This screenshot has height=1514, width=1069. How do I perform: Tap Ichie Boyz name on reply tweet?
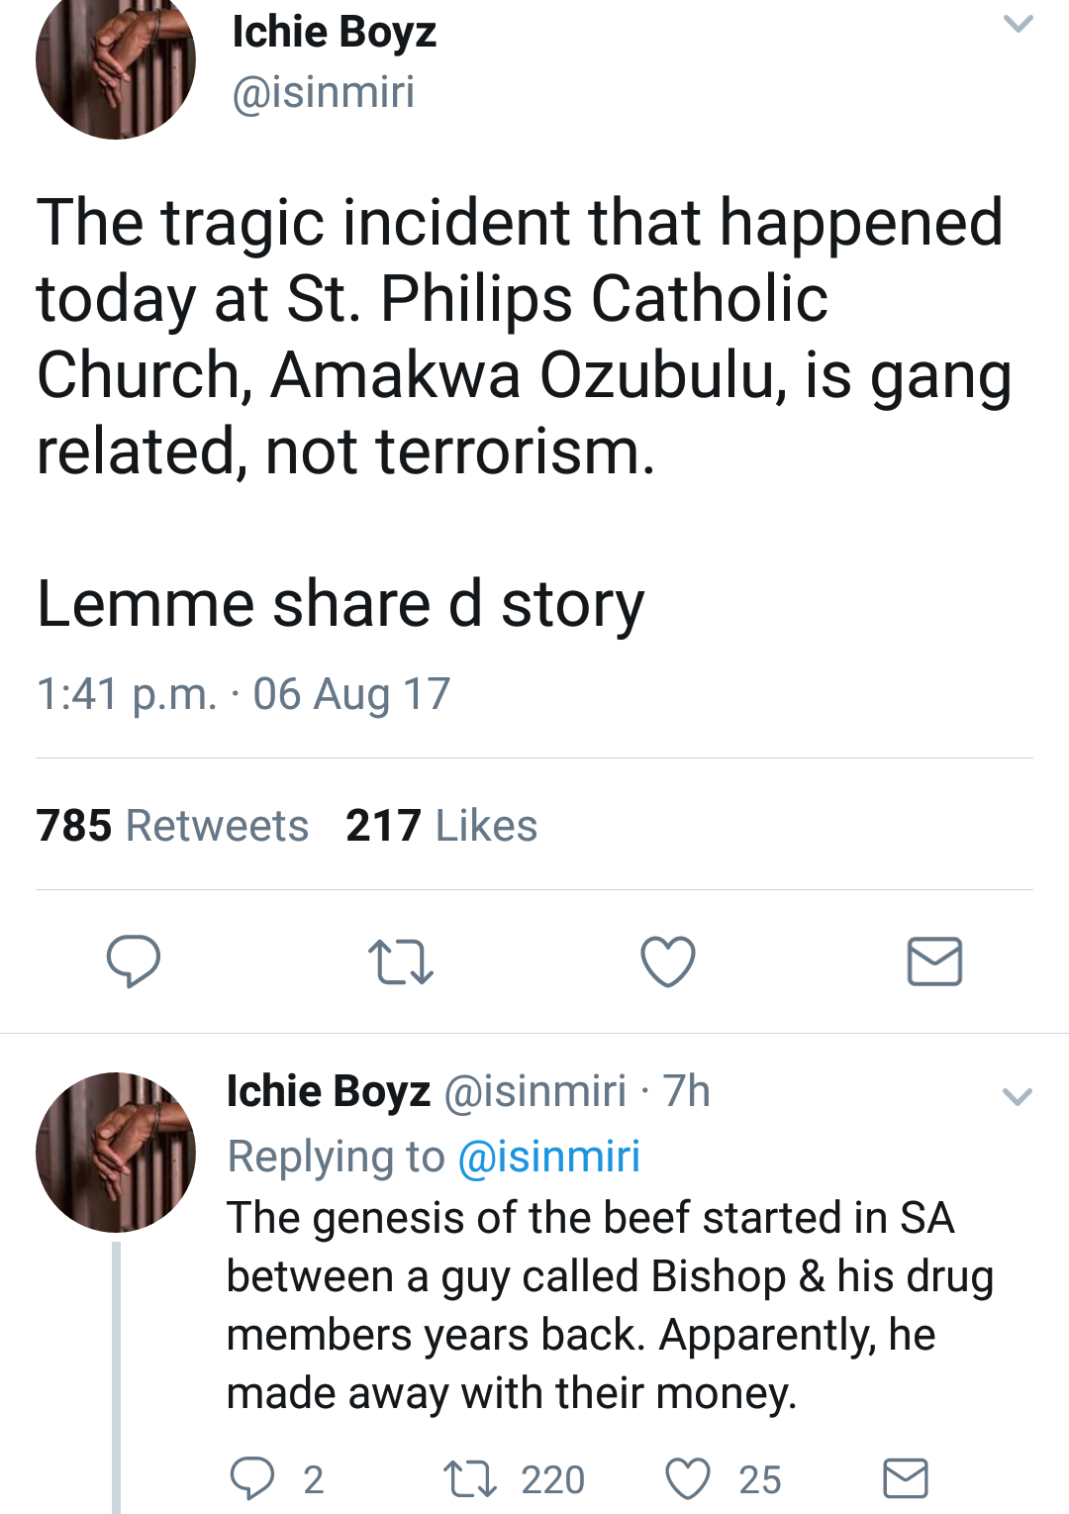(x=328, y=1091)
